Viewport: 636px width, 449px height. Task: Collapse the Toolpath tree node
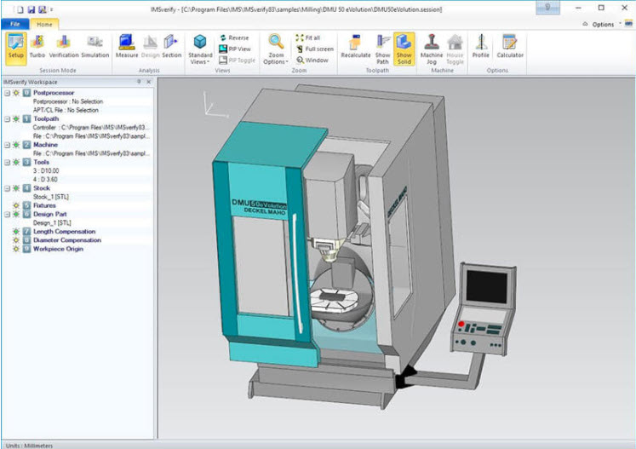[7, 119]
